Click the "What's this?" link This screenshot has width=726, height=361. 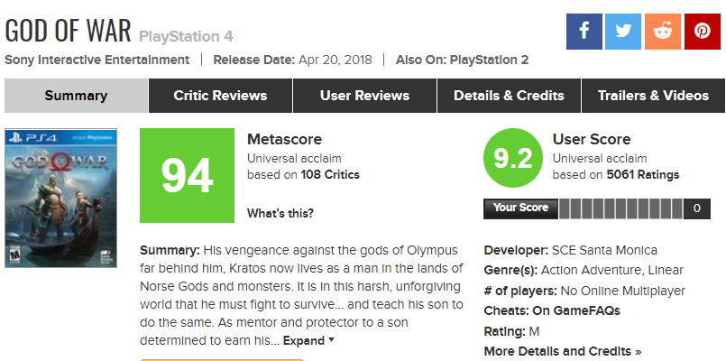pos(280,214)
